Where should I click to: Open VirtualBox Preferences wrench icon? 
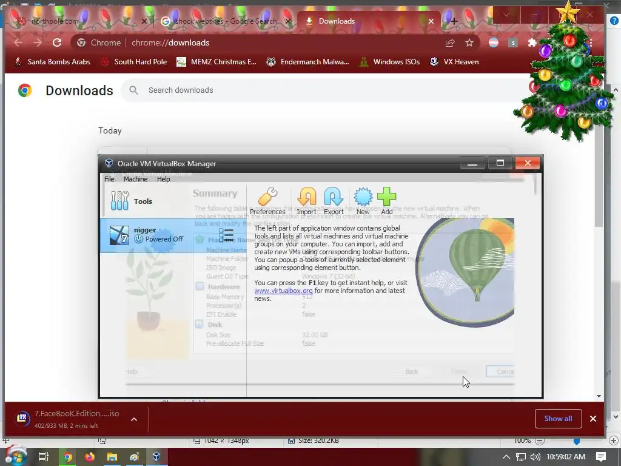[267, 201]
